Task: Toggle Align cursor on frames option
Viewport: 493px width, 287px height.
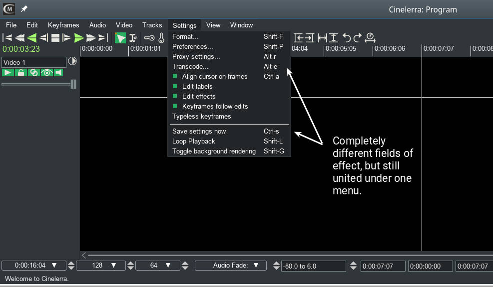Action: click(x=214, y=76)
